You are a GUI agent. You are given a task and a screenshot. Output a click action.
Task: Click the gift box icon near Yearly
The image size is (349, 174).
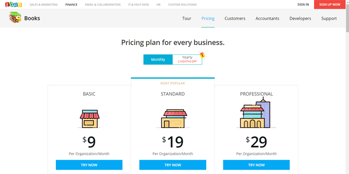(202, 55)
